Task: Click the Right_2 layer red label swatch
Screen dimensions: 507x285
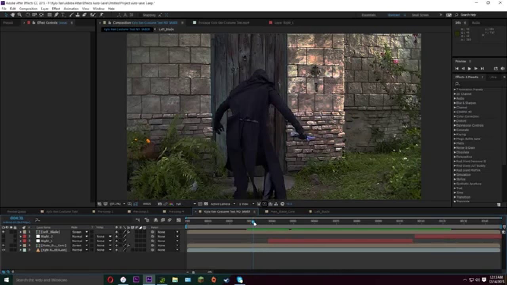Action: [x=25, y=236]
